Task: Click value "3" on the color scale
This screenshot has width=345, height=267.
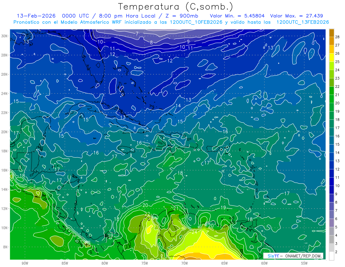Action: (336, 244)
